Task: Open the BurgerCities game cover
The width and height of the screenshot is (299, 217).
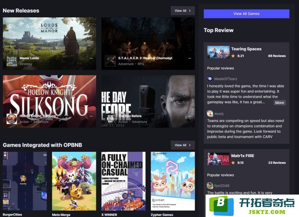Action: (25, 181)
